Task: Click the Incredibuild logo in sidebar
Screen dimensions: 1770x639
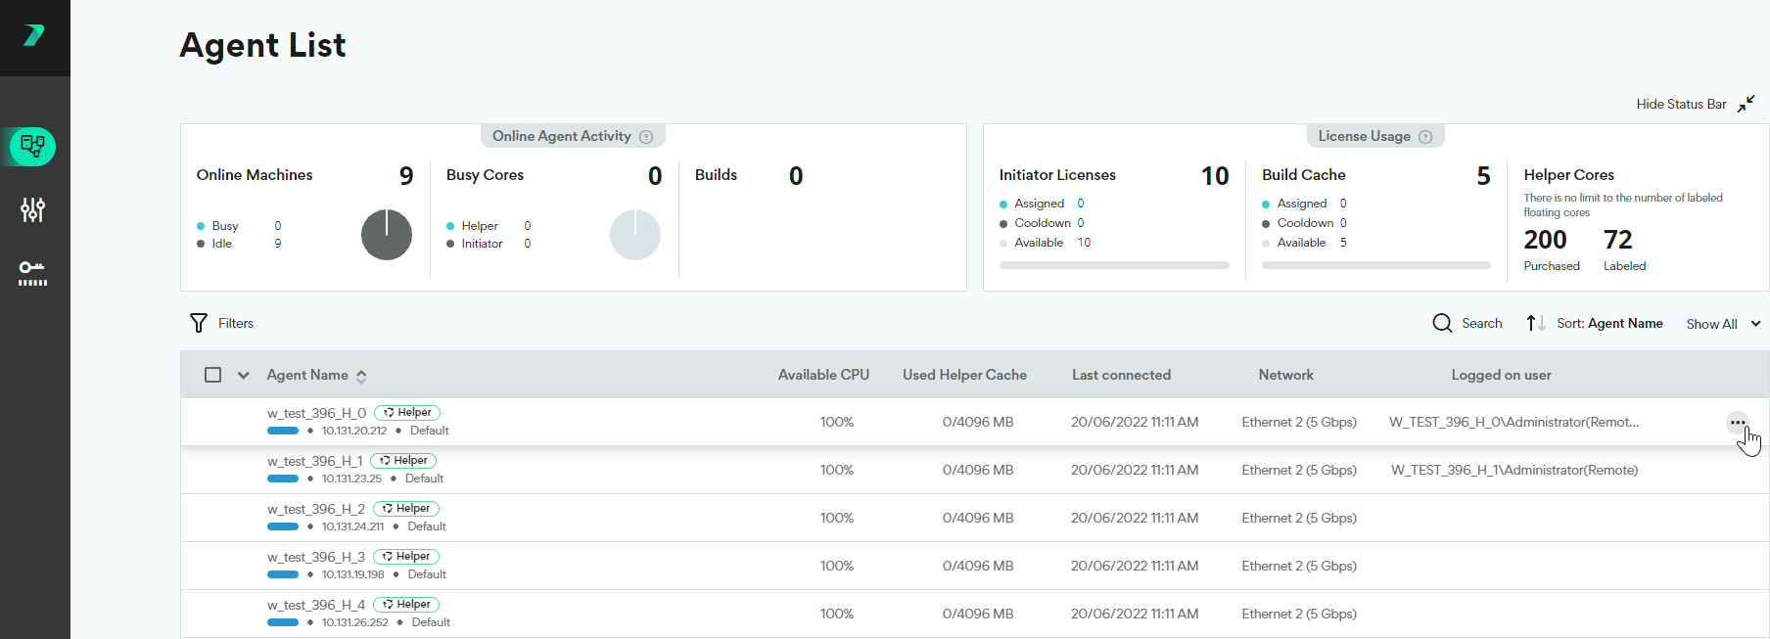Action: (x=34, y=36)
